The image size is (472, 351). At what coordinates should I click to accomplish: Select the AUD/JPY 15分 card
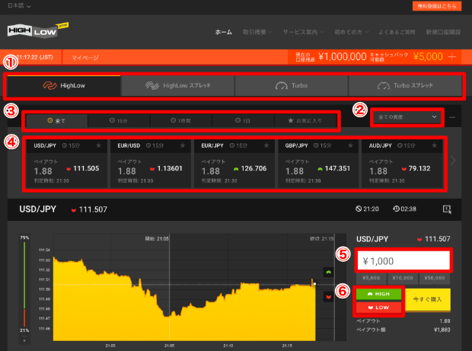click(x=402, y=164)
